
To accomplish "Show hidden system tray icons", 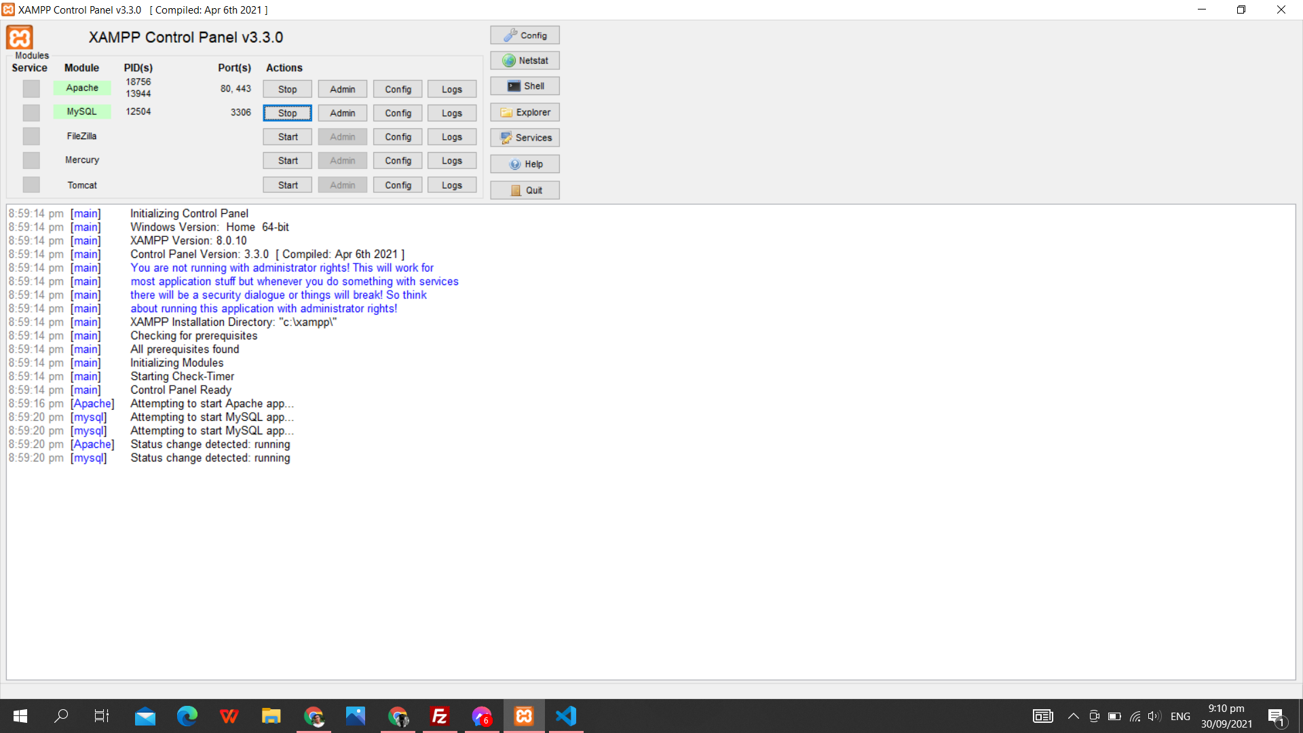I will point(1073,716).
